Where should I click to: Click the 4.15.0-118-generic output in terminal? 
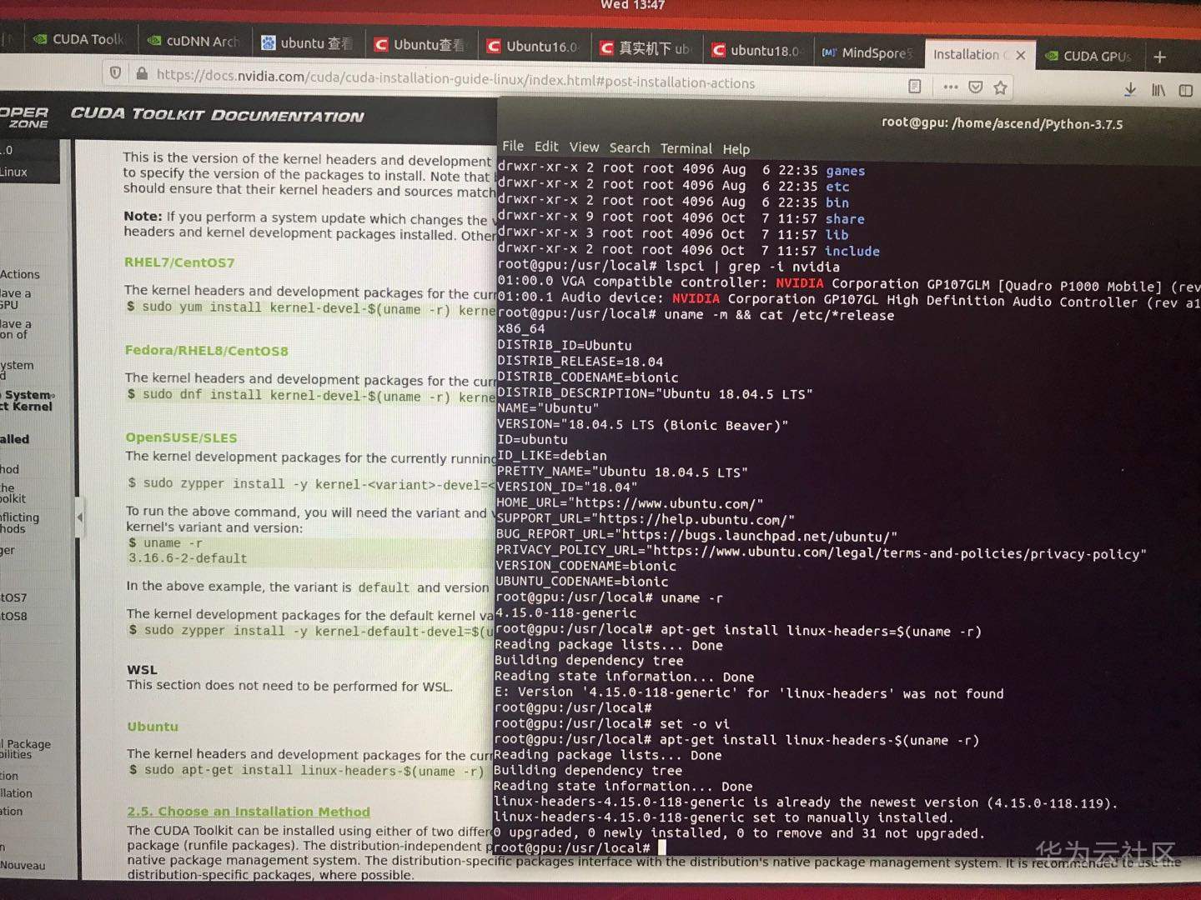(x=565, y=612)
